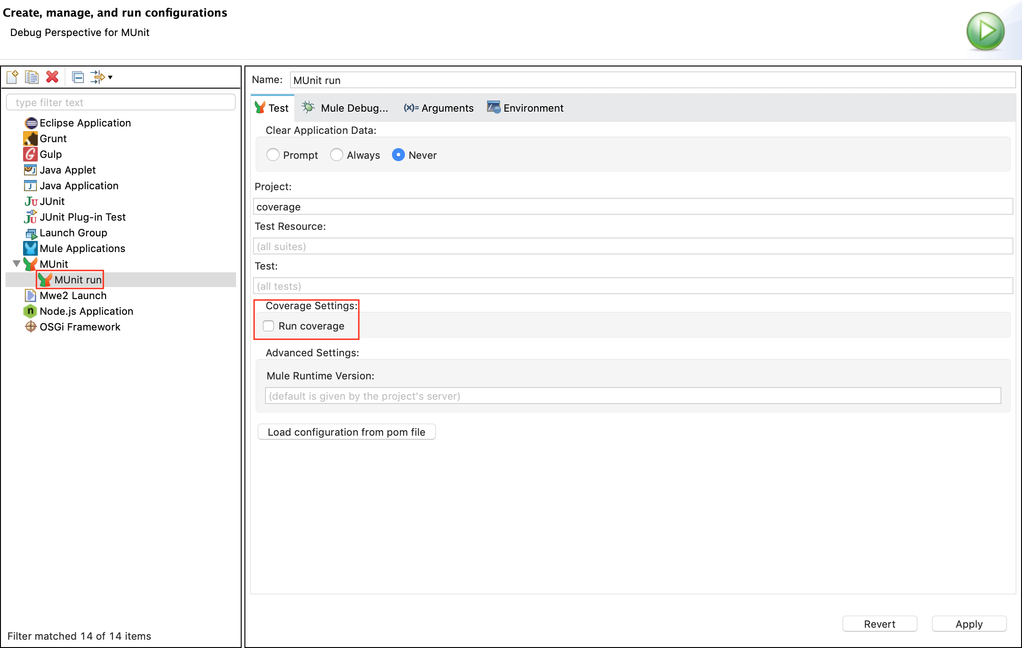The image size is (1022, 648).
Task: Collapse the MUnit tree node
Action: click(x=17, y=264)
